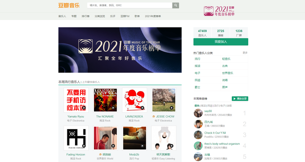Open 分类浏览 in navigation
The width and height of the screenshot is (305, 162).
pyautogui.click(x=100, y=16)
